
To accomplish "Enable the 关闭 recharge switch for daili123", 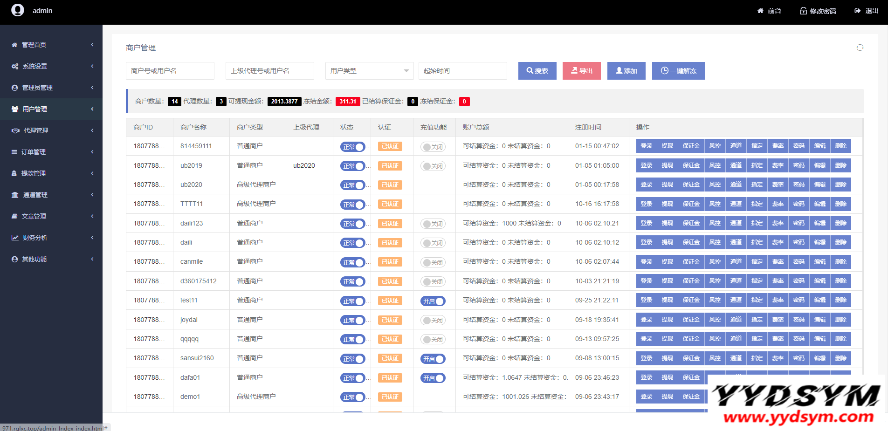I will [433, 224].
